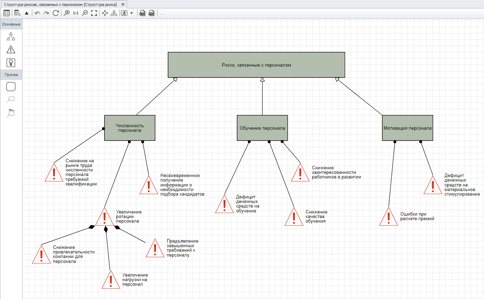Pick the dashed rounded rectangle palette shape
Image resolution: width=484 pixels, height=299 pixels.
(11, 86)
